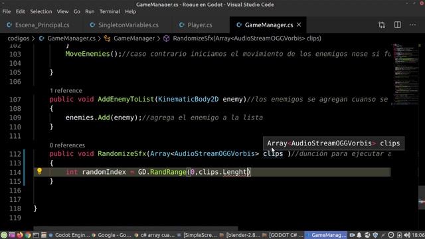Close the GameManager.cs tab
This screenshot has width=425, height=239.
[x=299, y=25]
